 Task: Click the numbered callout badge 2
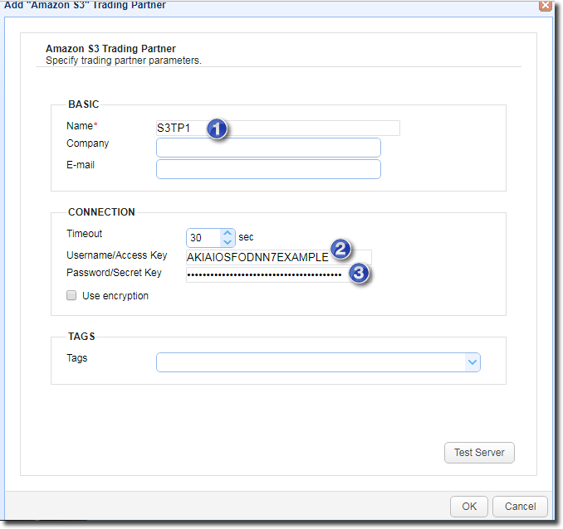pyautogui.click(x=340, y=248)
